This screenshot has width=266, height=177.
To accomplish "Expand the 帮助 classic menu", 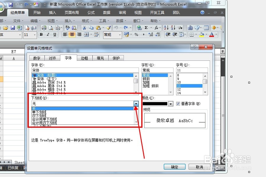I will tap(155, 21).
